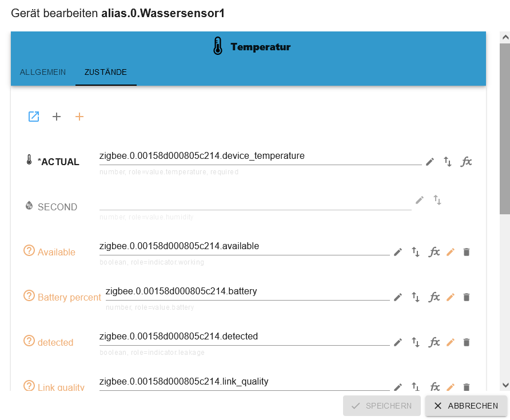
Task: Click the question-mark icon beside Battery percent
Action: pos(29,296)
